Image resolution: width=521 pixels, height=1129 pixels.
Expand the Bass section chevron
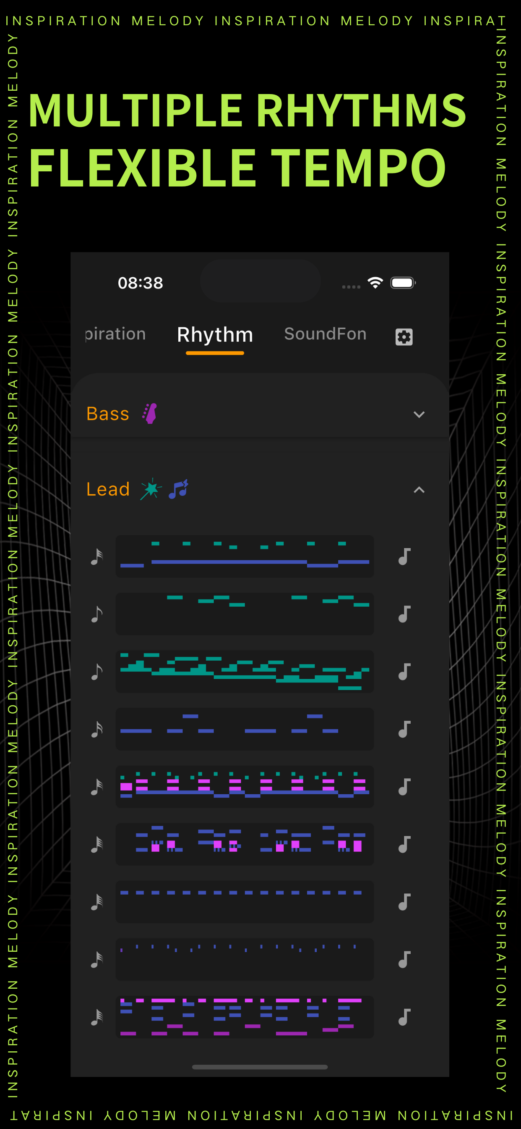(419, 415)
